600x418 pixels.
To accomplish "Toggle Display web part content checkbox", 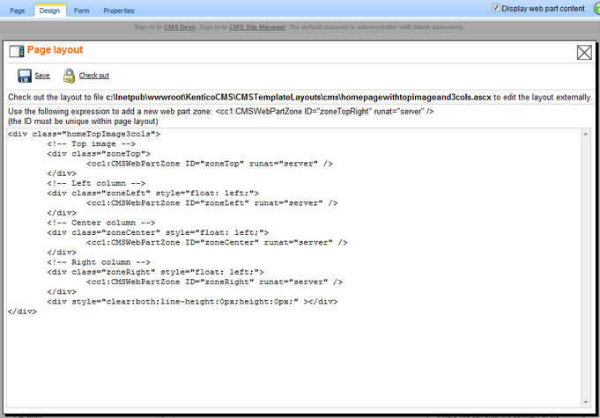I will [x=496, y=8].
